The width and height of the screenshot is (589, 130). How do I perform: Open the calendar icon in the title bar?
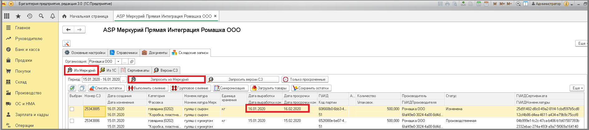(486, 4)
